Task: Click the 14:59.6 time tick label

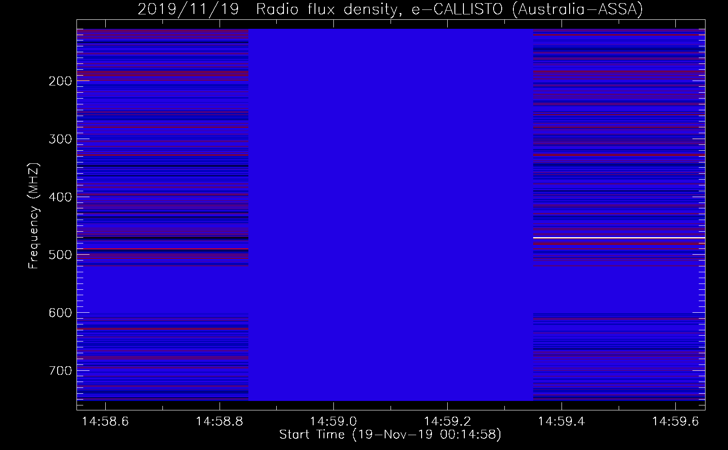Action: click(675, 421)
